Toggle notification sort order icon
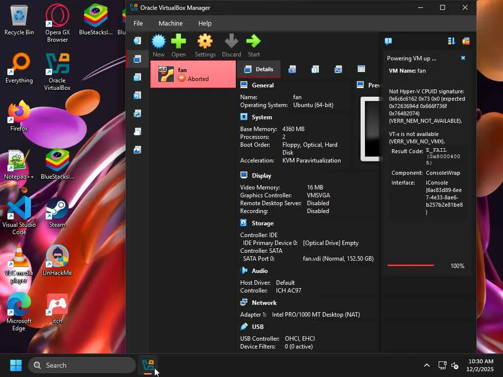The image size is (503, 377). tap(451, 41)
